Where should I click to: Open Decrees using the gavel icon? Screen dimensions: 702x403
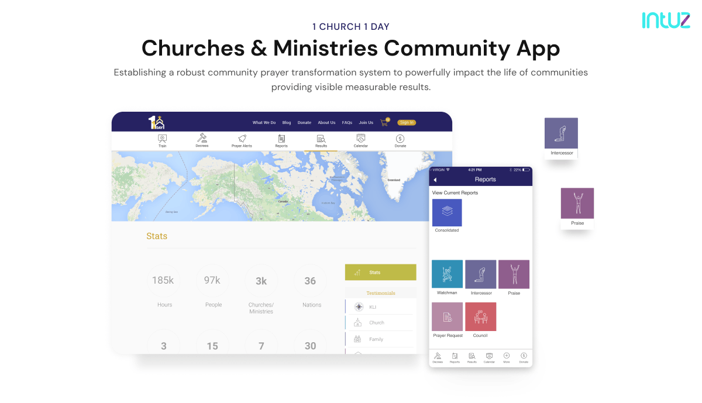click(202, 140)
